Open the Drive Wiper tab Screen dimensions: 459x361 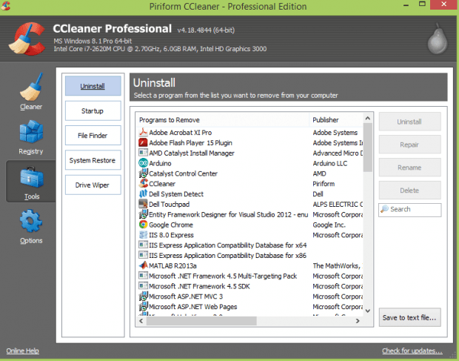coord(93,185)
